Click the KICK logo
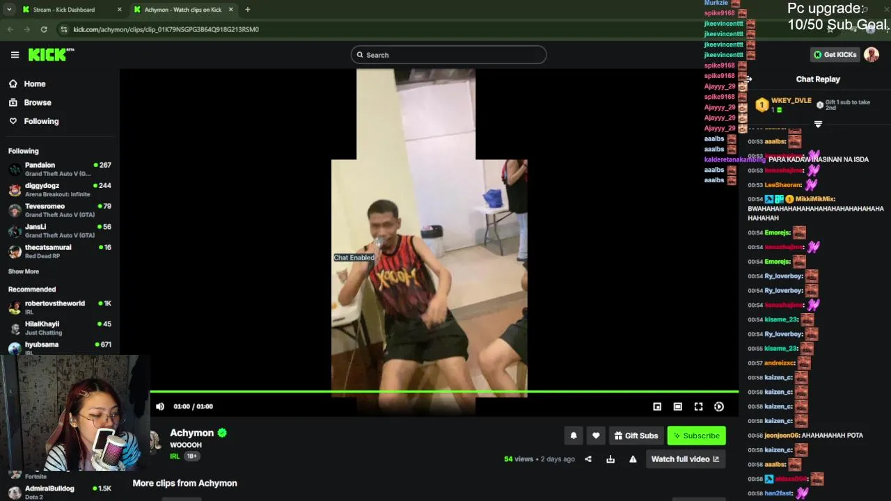The height and width of the screenshot is (501, 891). (51, 55)
